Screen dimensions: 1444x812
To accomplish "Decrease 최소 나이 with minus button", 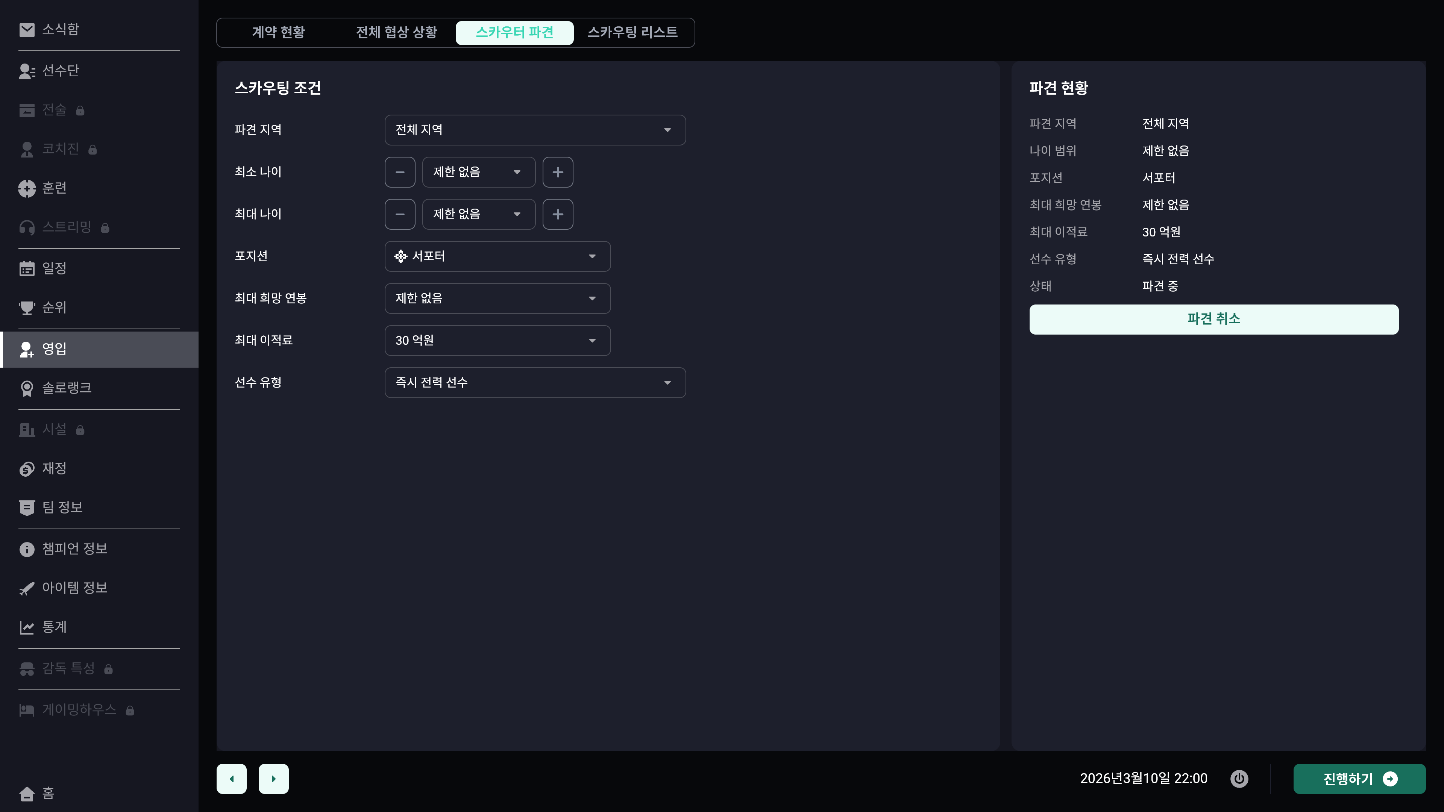I will [400, 172].
